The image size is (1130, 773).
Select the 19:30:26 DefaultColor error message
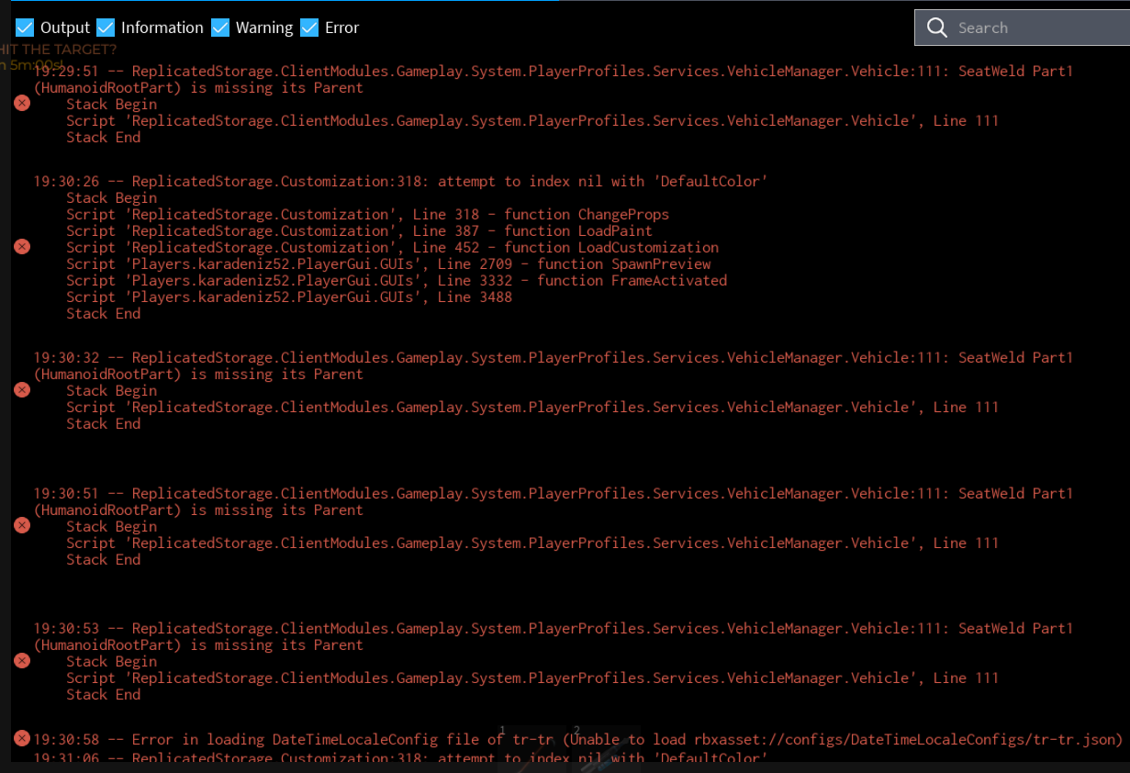point(400,181)
